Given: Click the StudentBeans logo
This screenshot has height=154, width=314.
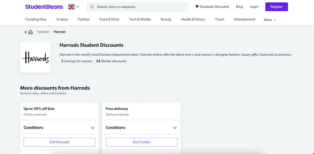Looking at the screenshot, I should click(x=44, y=7).
